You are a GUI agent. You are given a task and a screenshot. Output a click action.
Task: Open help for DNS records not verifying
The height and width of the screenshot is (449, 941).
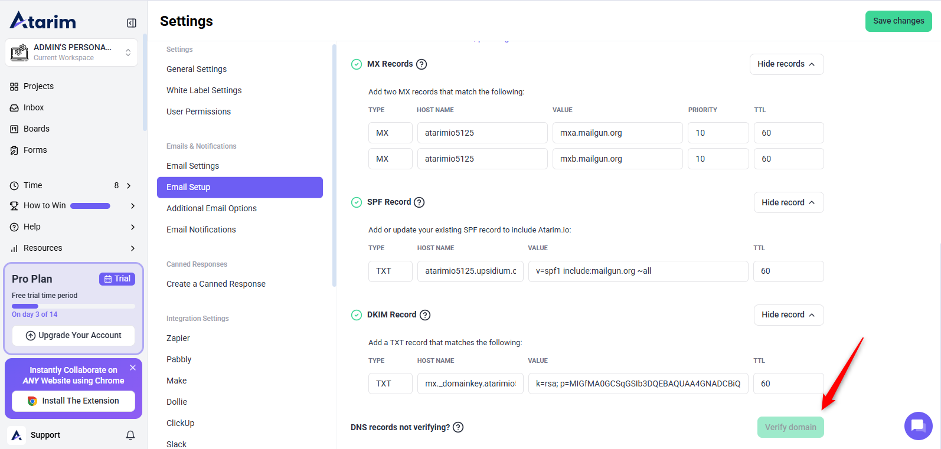(x=458, y=427)
